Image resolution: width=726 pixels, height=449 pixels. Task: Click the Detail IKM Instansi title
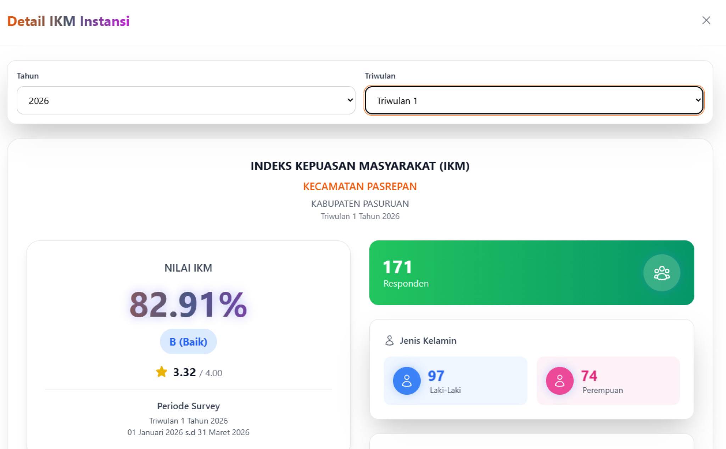(x=68, y=21)
